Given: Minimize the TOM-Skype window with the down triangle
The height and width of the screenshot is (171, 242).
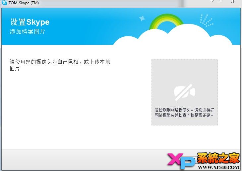Looking at the screenshot, I should click(212, 1).
